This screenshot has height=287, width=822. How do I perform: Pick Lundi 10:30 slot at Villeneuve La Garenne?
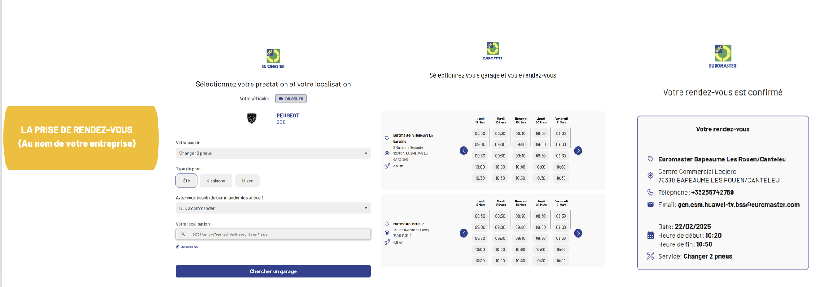[x=480, y=178]
